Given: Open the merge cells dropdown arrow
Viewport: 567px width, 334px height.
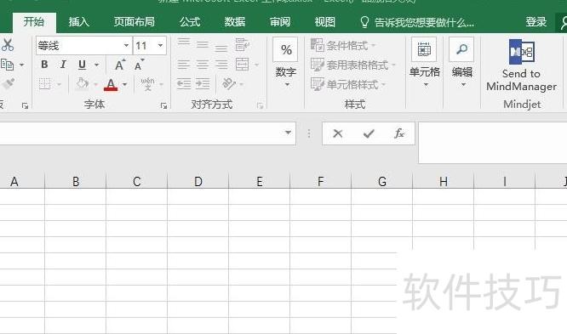Looking at the screenshot, I should coord(257,65).
